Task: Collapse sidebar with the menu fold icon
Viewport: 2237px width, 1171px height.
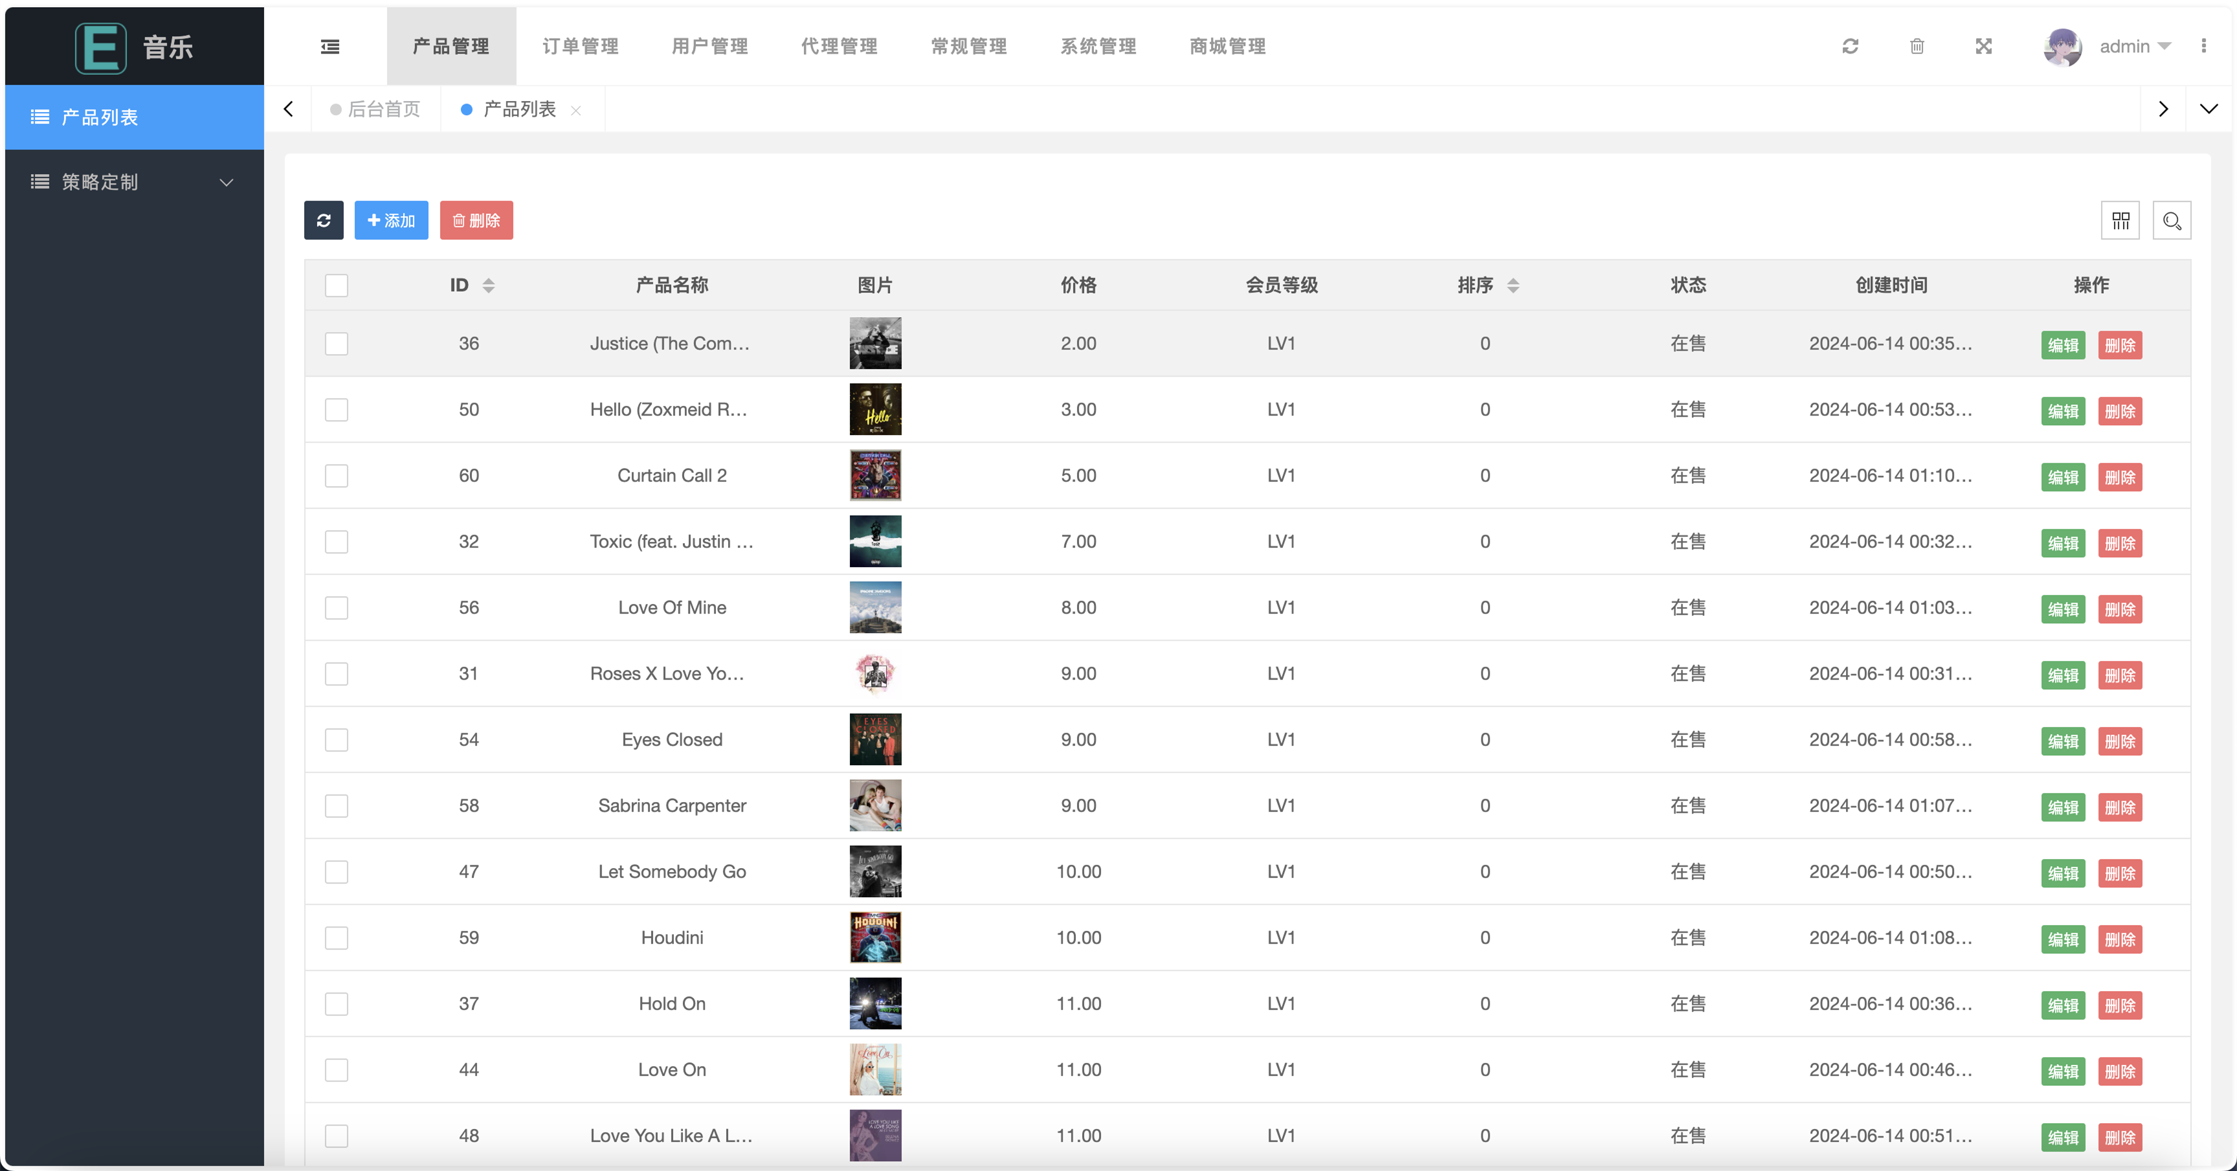Action: pos(330,47)
